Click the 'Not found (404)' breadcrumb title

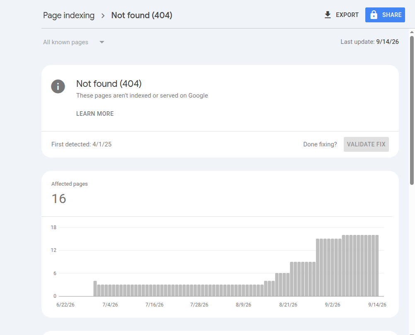(142, 15)
